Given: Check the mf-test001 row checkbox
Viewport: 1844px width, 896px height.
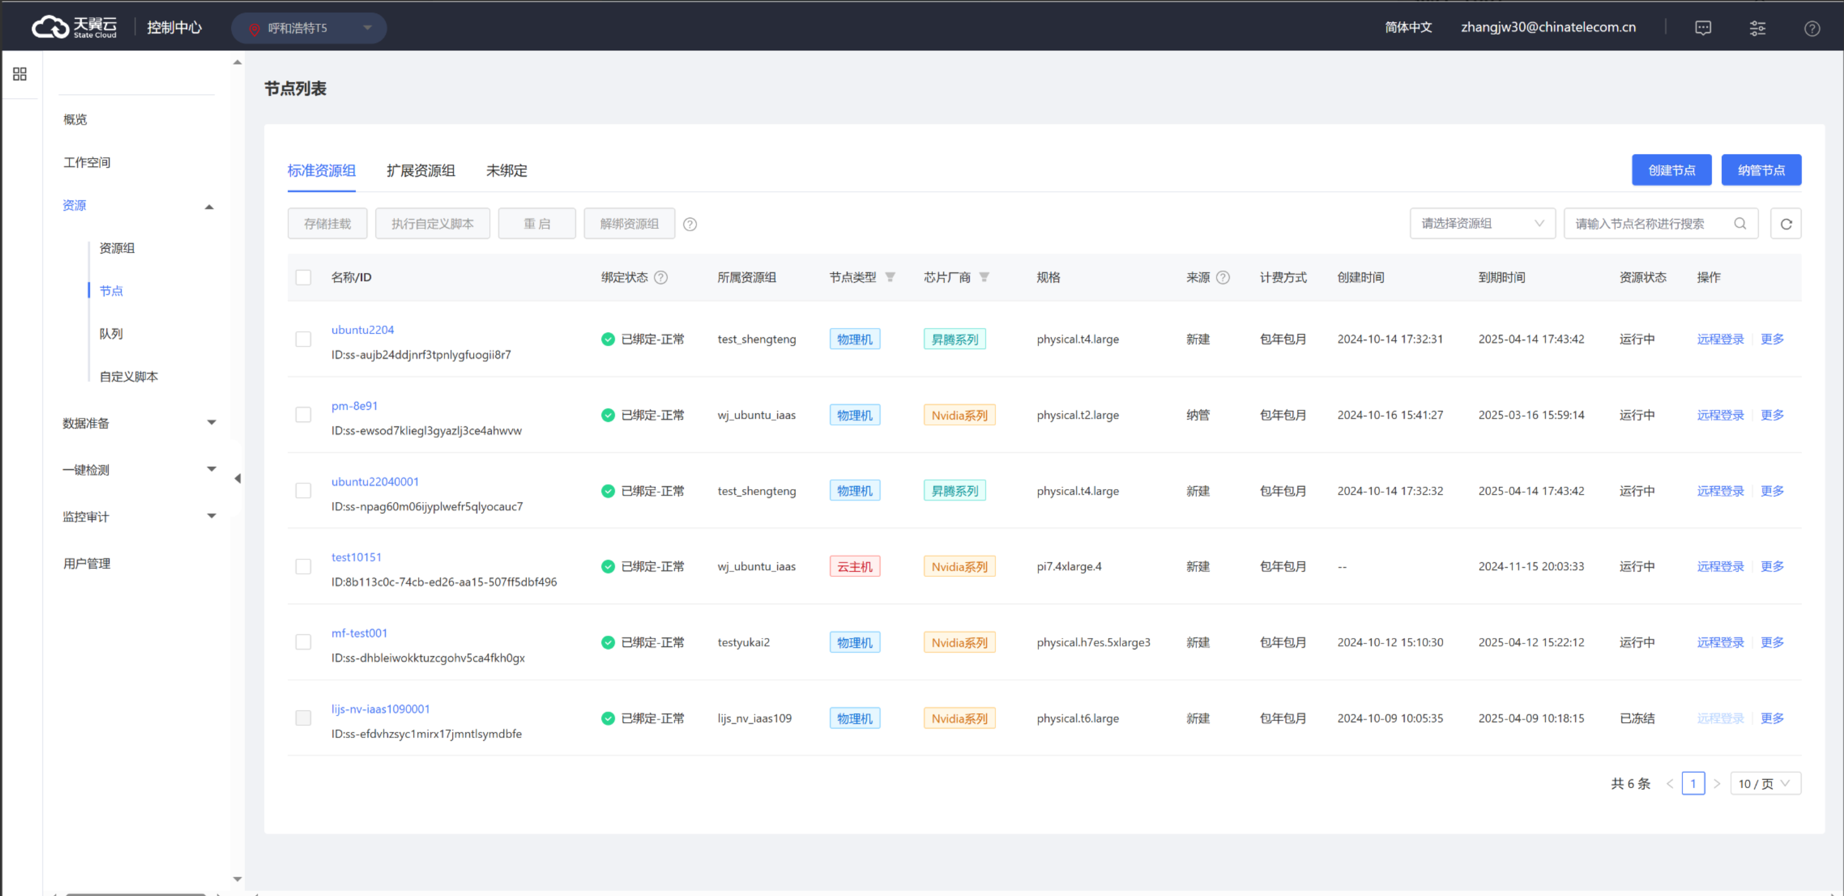Looking at the screenshot, I should pos(304,642).
